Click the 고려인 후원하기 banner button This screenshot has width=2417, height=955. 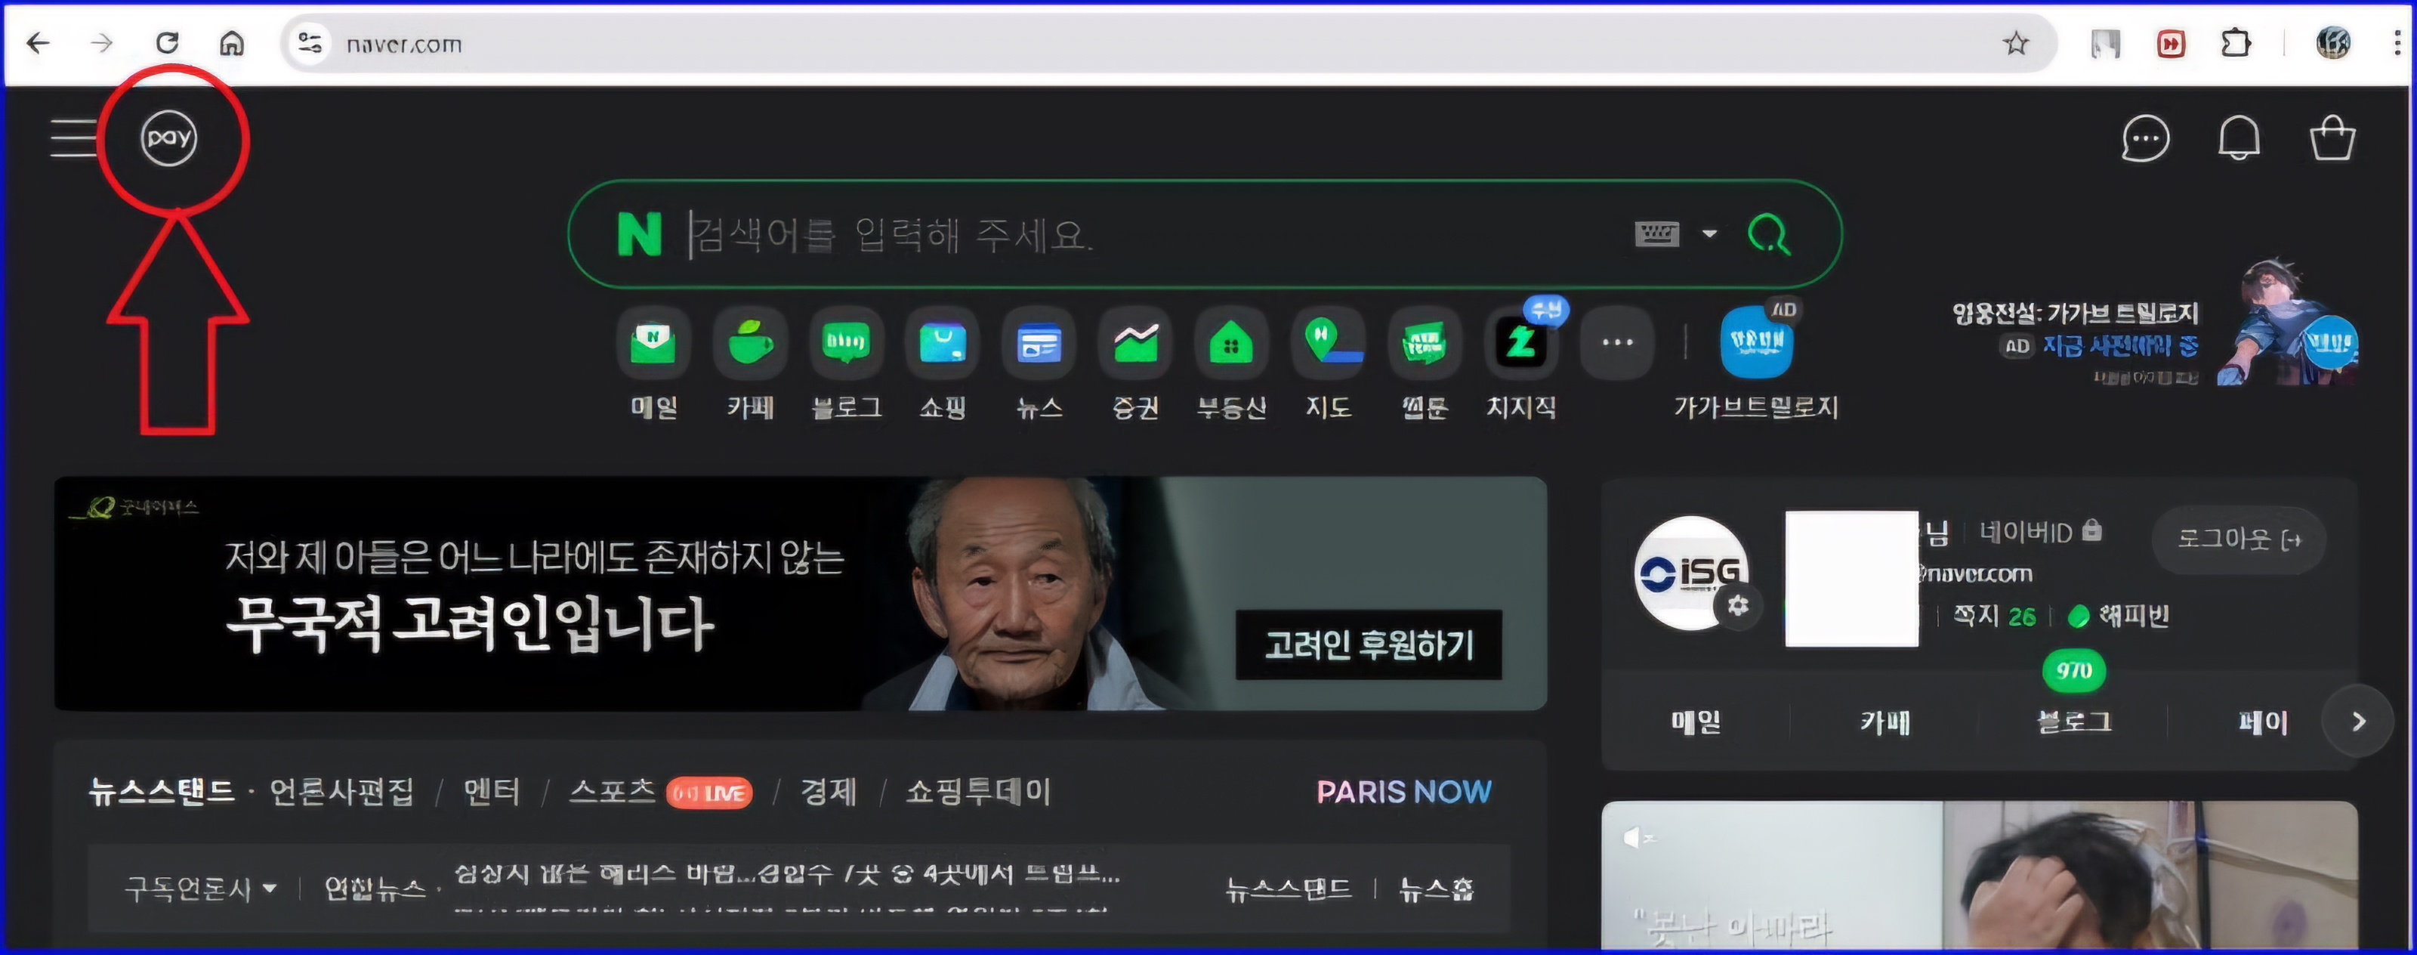1368,645
